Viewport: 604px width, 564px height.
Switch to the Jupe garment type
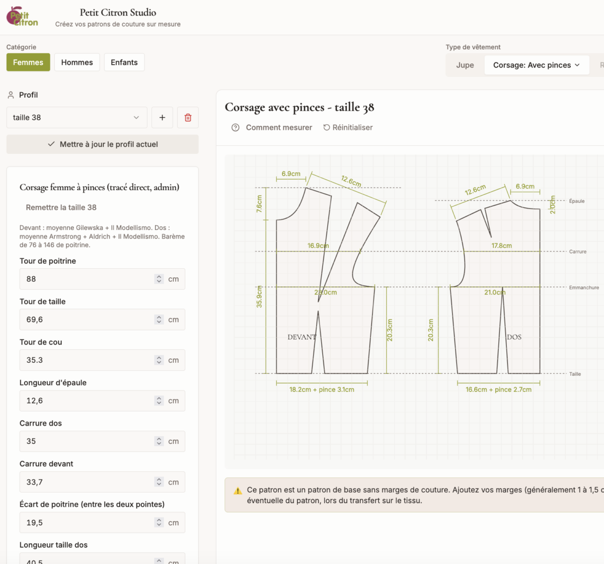point(465,65)
